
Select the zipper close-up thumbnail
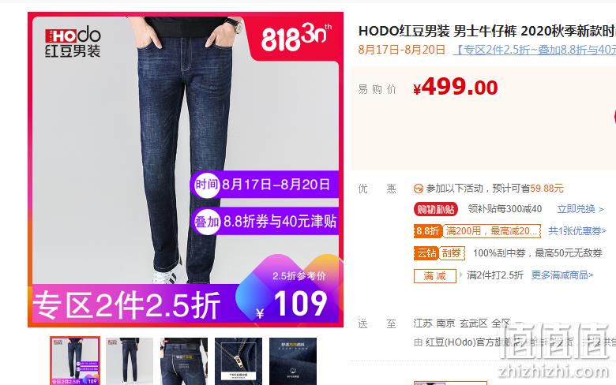coord(239,361)
